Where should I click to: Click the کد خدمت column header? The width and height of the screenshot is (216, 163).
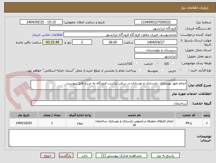pyautogui.click(x=189, y=115)
